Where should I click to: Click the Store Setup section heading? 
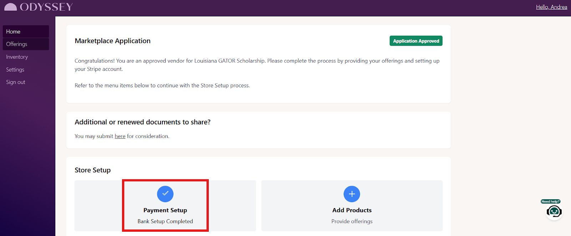(x=92, y=170)
